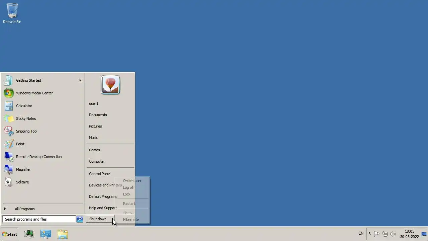Screen dimensions: 428x241
Task: Open the Calculator program
Action: click(42, 106)
